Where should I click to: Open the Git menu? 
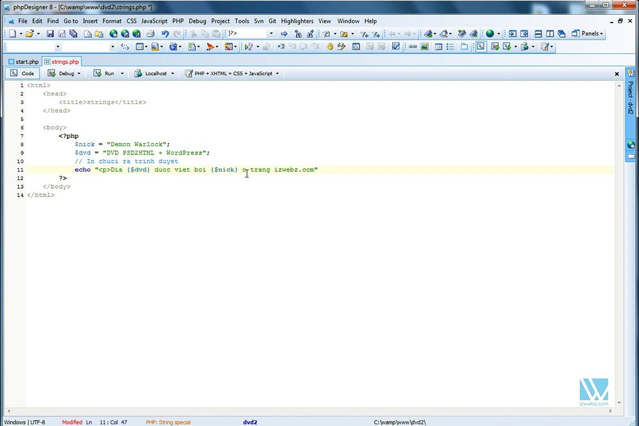(272, 21)
